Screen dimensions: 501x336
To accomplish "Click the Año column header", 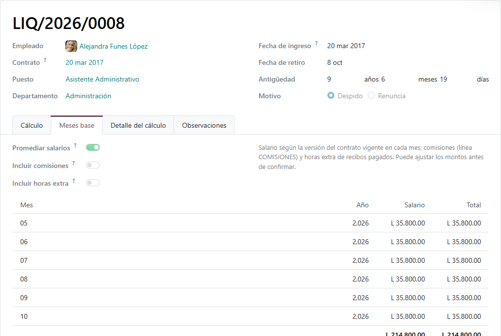I will tap(362, 205).
